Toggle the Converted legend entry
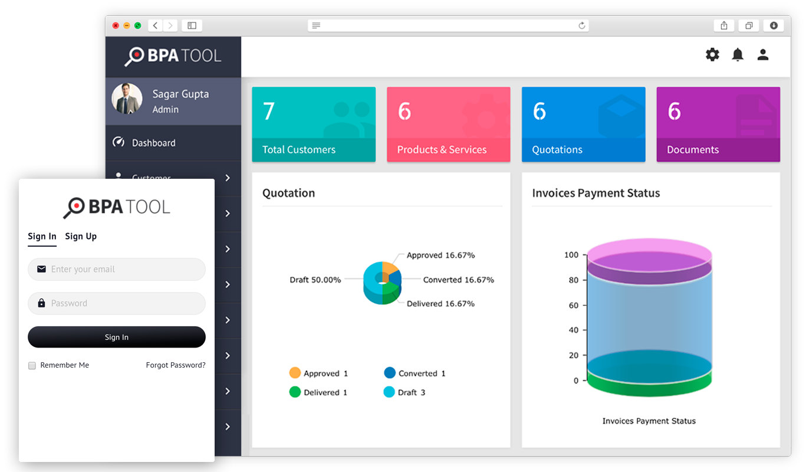The image size is (806, 472). (x=414, y=372)
